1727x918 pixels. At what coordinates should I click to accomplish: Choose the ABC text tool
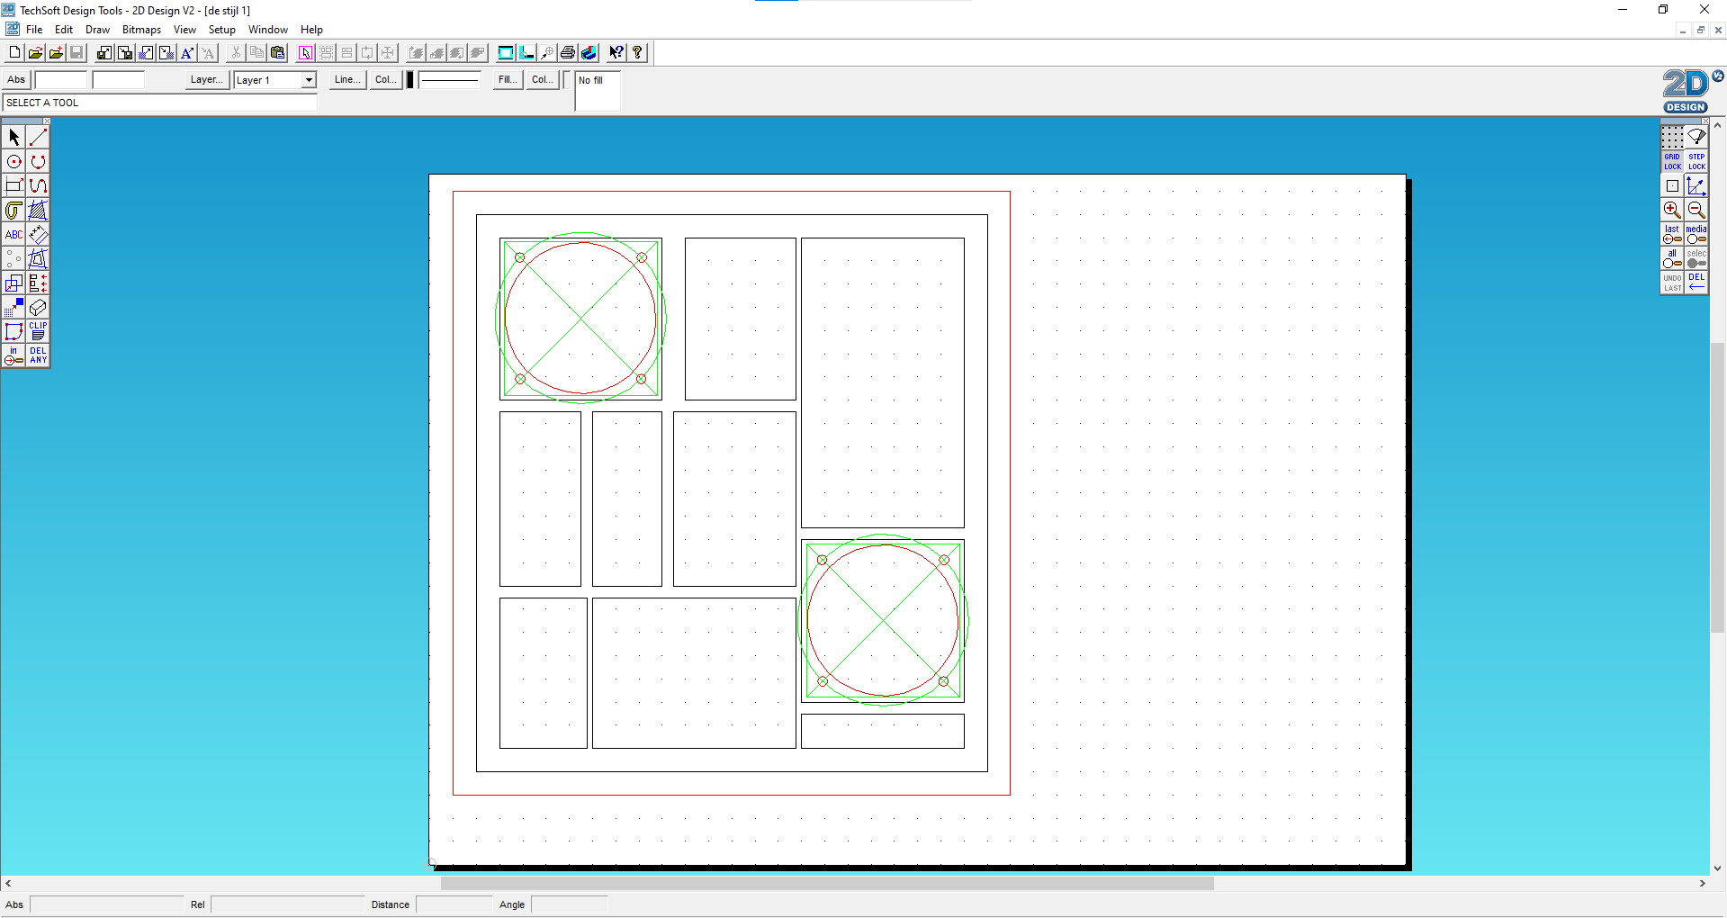pyautogui.click(x=13, y=235)
